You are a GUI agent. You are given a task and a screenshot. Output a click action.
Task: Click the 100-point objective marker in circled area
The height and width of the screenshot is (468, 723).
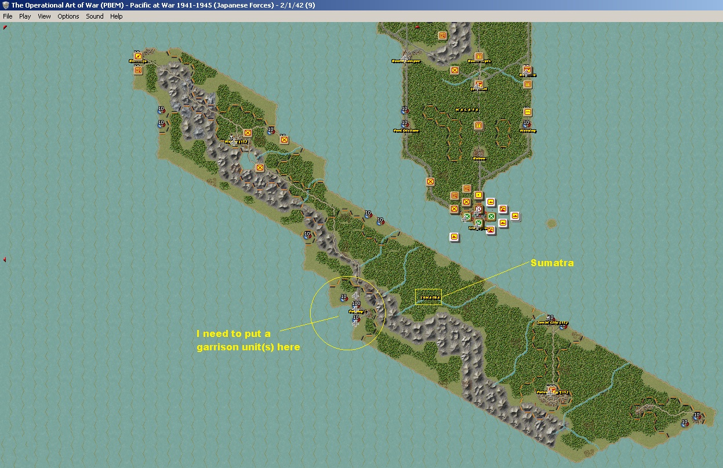356,304
